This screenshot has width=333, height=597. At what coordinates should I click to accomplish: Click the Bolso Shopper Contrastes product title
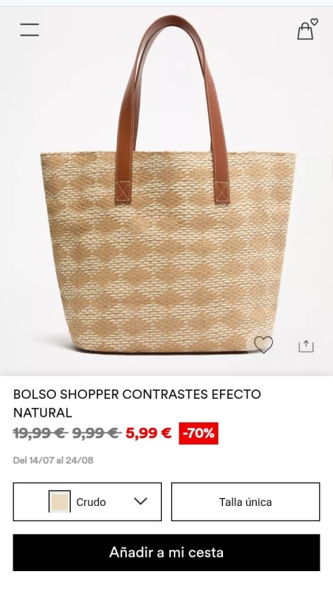(x=137, y=403)
